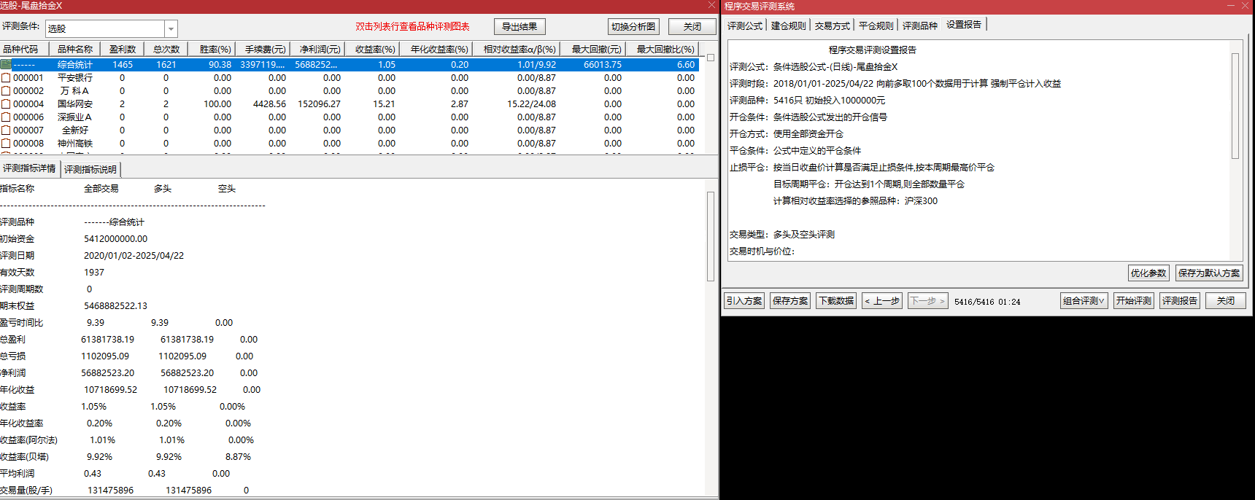Sort by the 收益率(%) column header
1255x500 pixels.
(x=372, y=50)
